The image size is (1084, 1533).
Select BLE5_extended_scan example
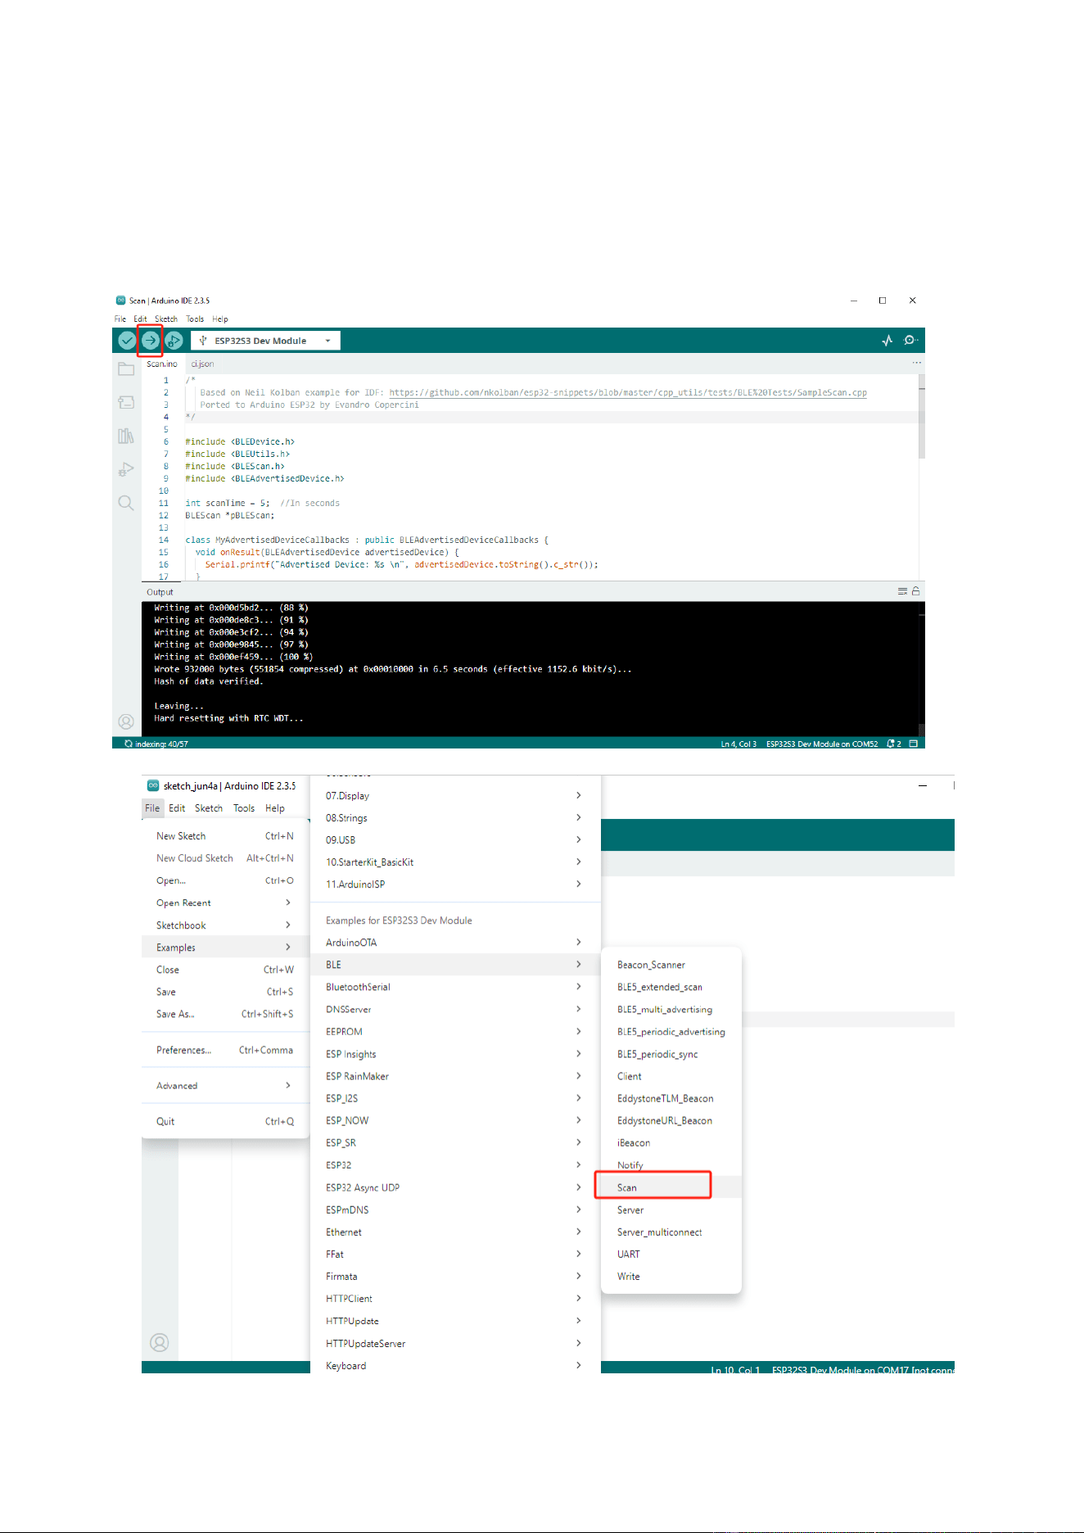(x=671, y=987)
